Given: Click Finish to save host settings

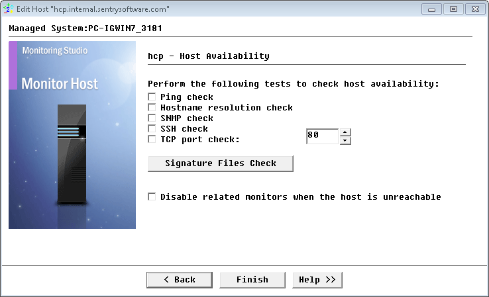Looking at the screenshot, I should [252, 280].
